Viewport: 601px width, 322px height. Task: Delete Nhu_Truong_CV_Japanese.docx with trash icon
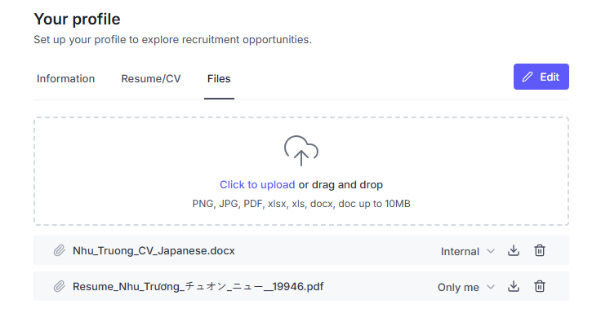point(540,250)
